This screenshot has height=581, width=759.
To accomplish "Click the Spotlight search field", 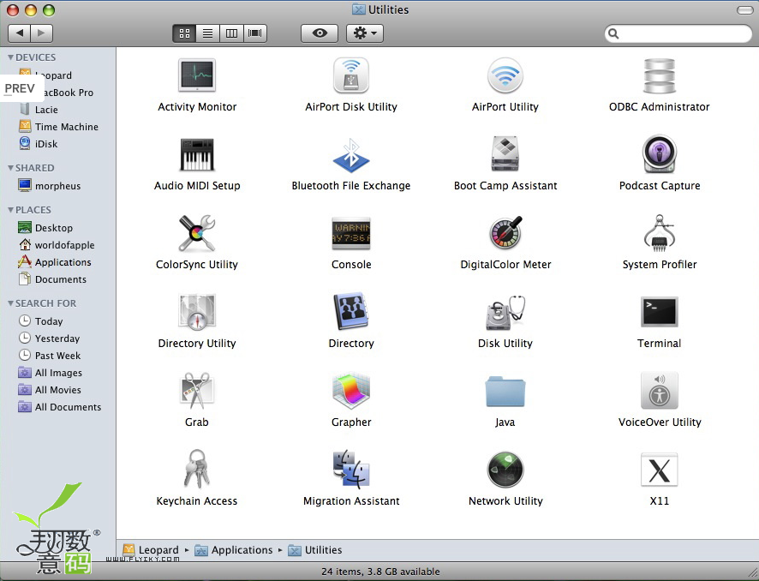I will (x=678, y=33).
